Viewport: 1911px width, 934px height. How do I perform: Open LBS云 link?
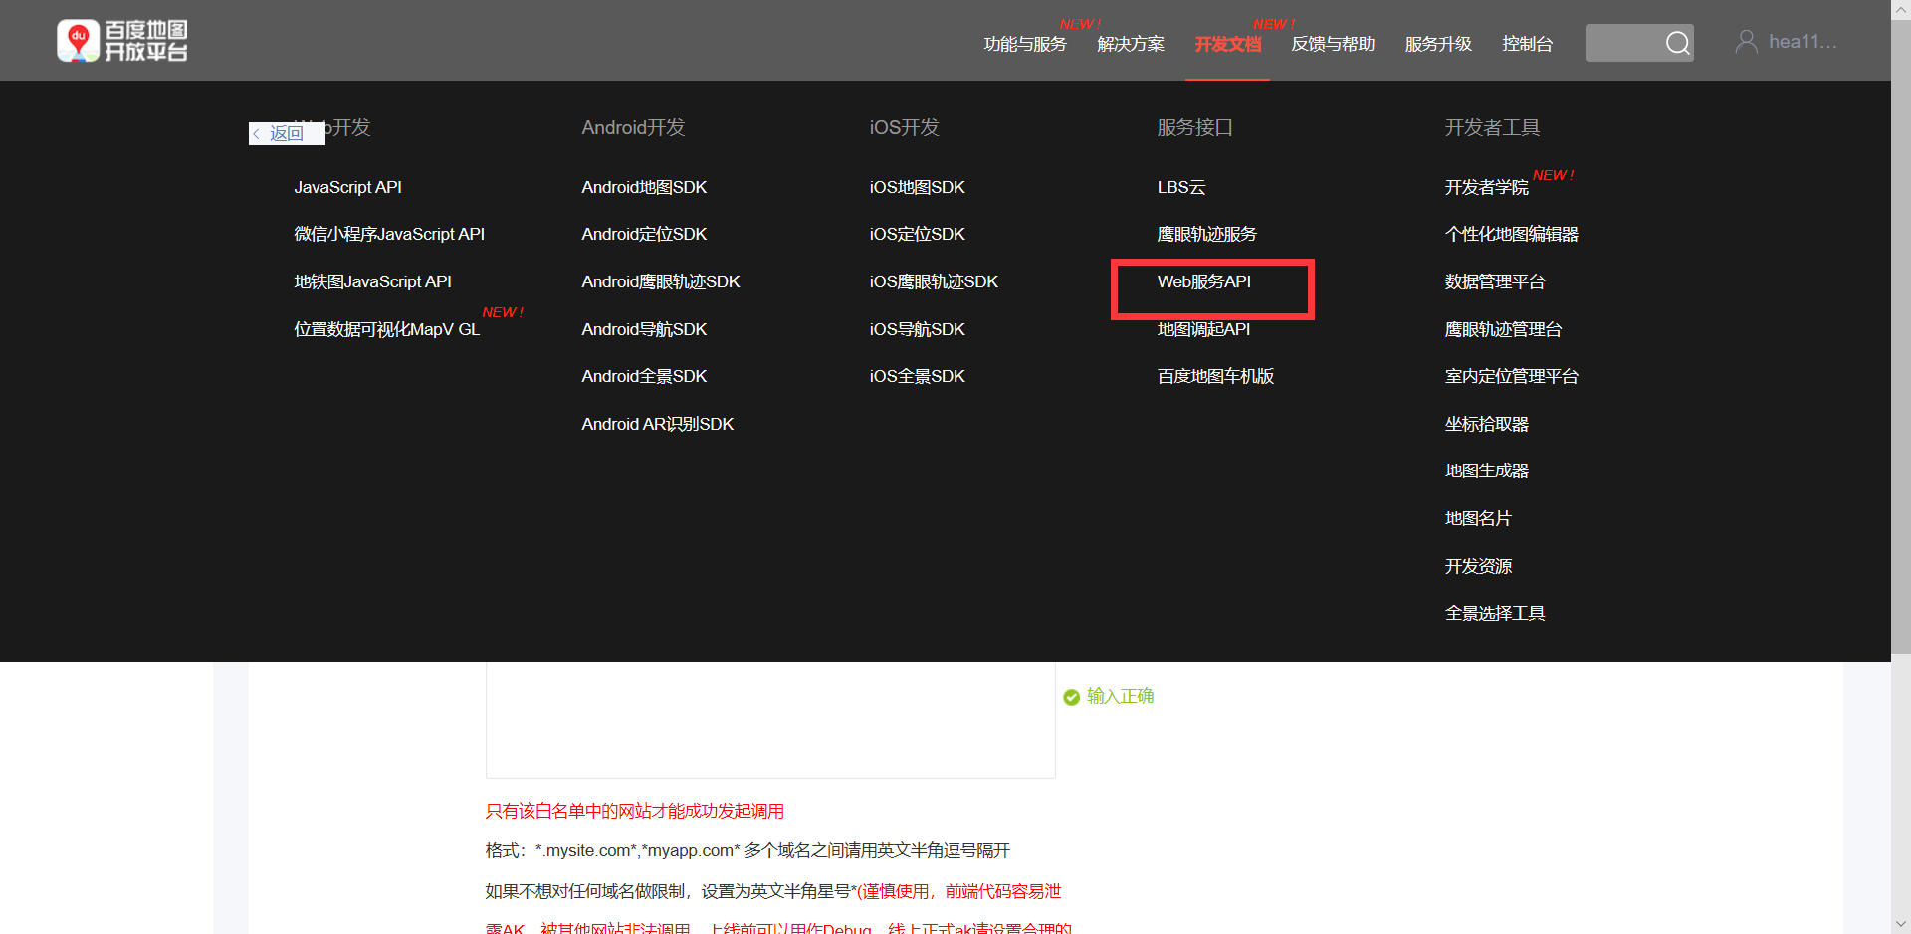(1180, 187)
